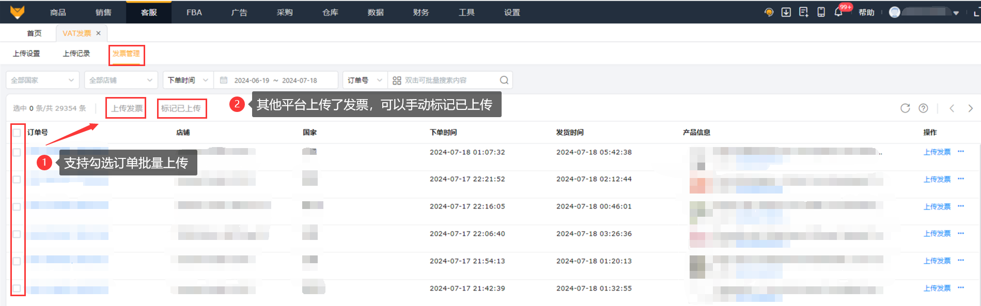
Task: Open the 全部店铺 store dropdown
Action: 121,80
